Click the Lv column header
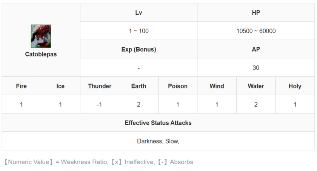317x171 pixels. click(x=138, y=13)
